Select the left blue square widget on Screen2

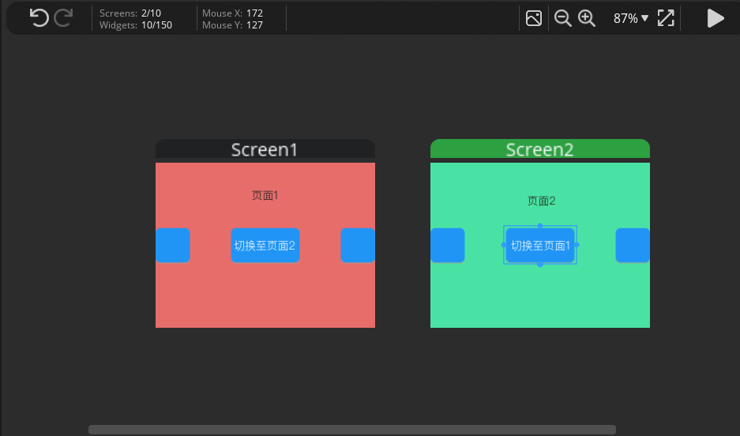(448, 246)
